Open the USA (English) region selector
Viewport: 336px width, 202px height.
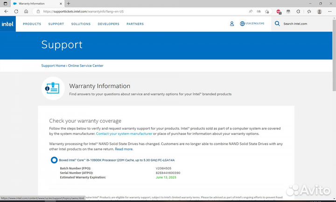coord(252,24)
